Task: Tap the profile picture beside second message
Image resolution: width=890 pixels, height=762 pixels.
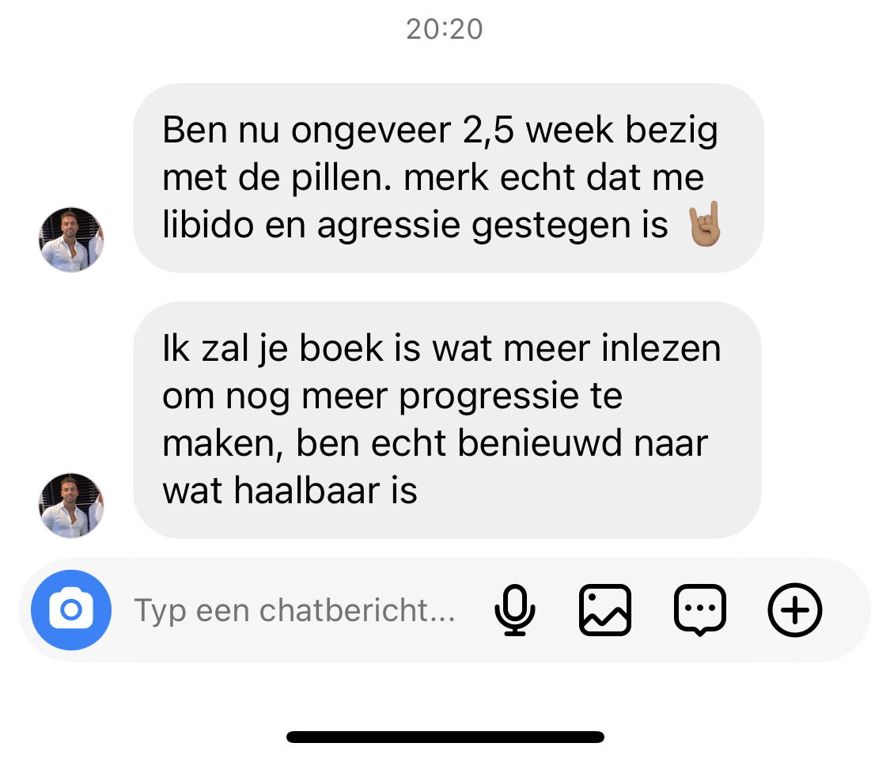Action: (x=71, y=506)
